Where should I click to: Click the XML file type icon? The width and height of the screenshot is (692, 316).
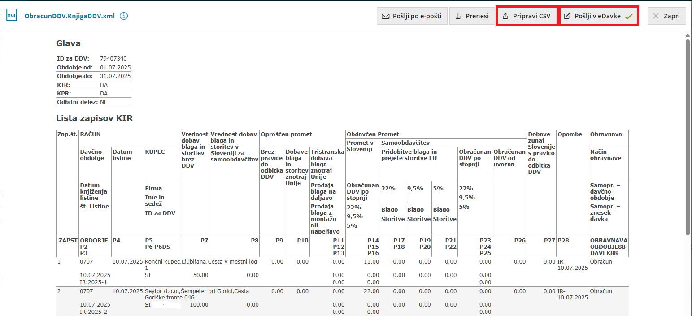[12, 16]
